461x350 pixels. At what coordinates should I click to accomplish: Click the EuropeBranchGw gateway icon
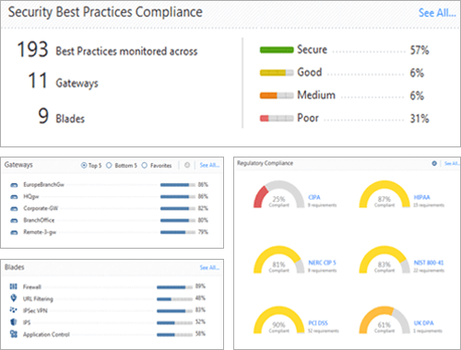14,185
